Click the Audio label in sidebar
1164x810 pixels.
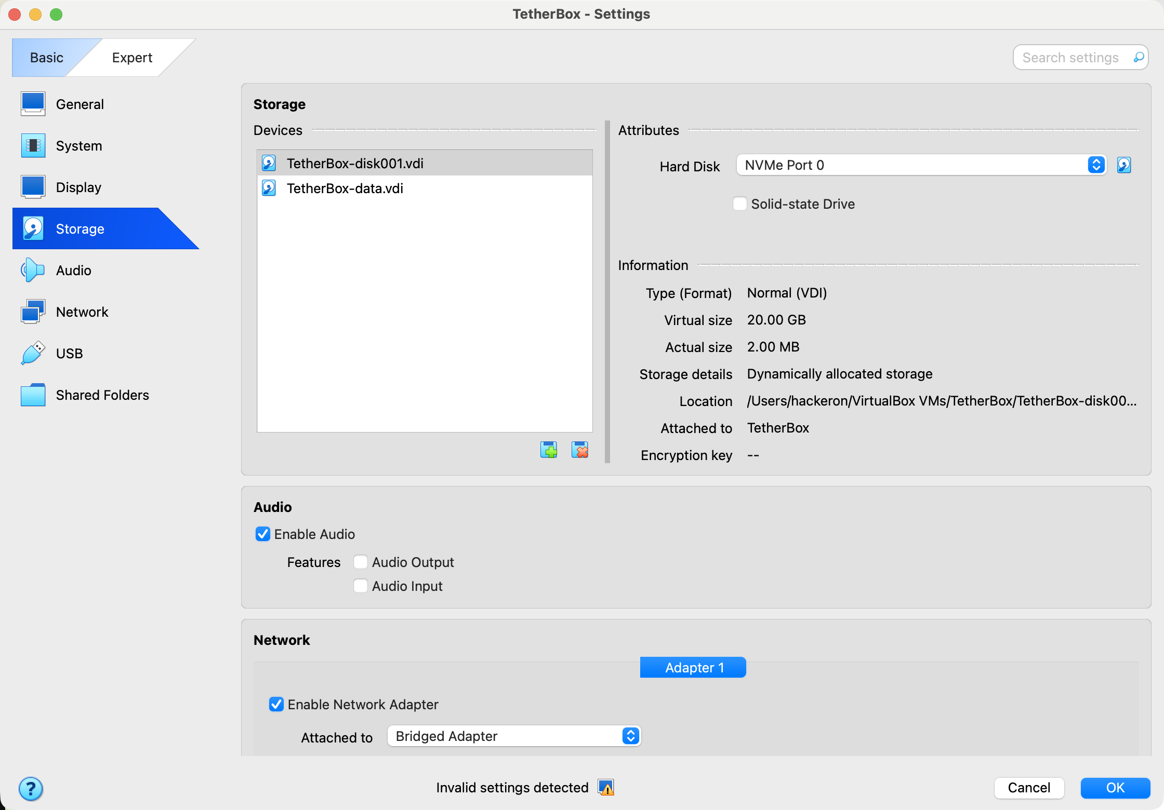[x=74, y=271]
